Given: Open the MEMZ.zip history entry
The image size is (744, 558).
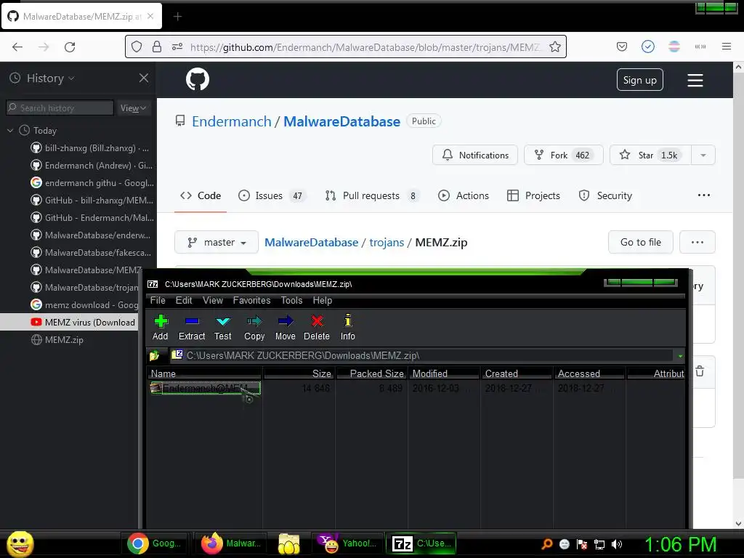Looking at the screenshot, I should (57, 340).
